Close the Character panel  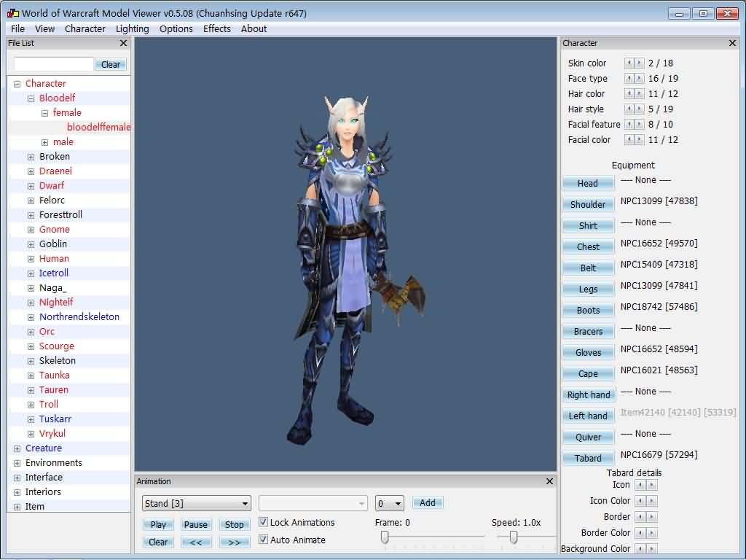click(x=732, y=43)
